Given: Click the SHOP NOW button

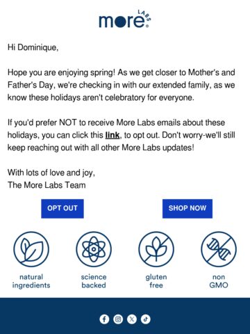Looking at the screenshot, I should pos(187,209).
